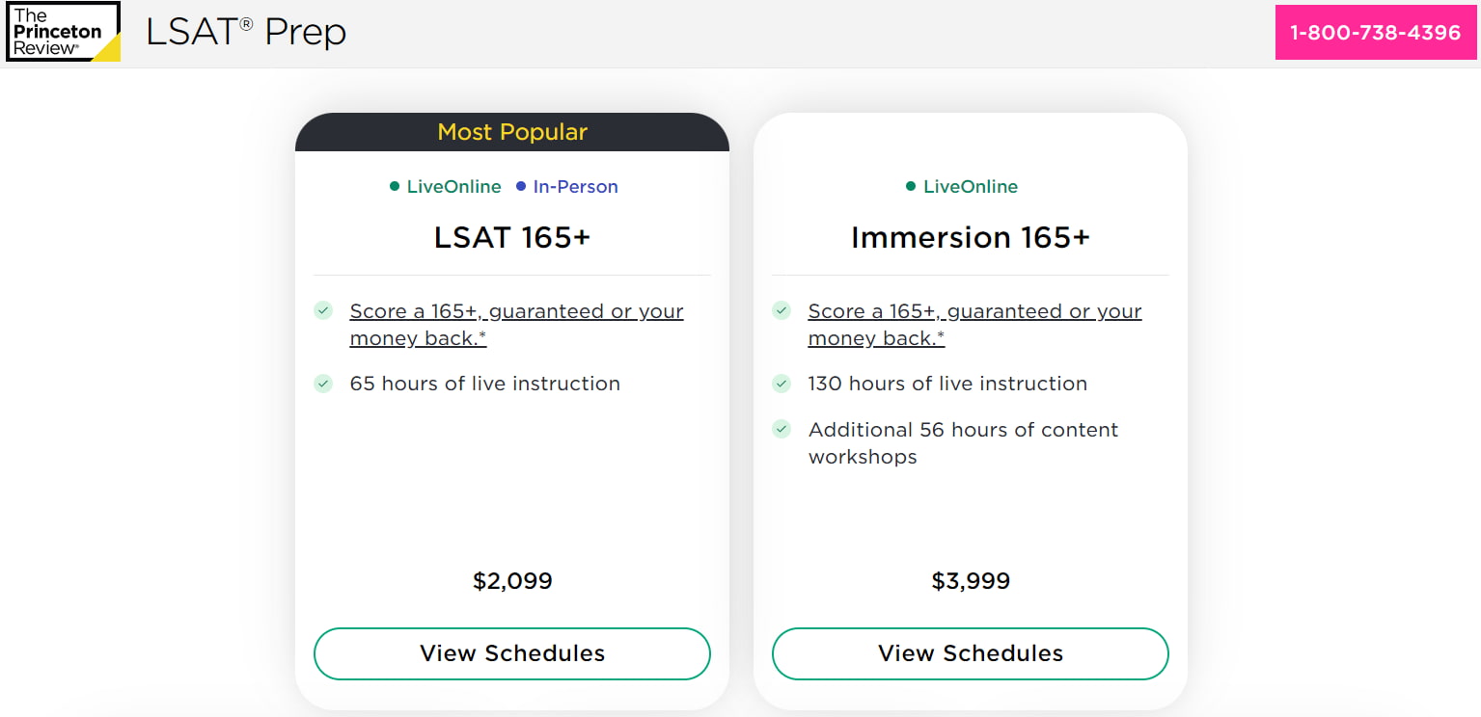Image resolution: width=1481 pixels, height=717 pixels.
Task: Click checkmark beside guarantee in Immersion 165+ card
Action: coord(782,310)
